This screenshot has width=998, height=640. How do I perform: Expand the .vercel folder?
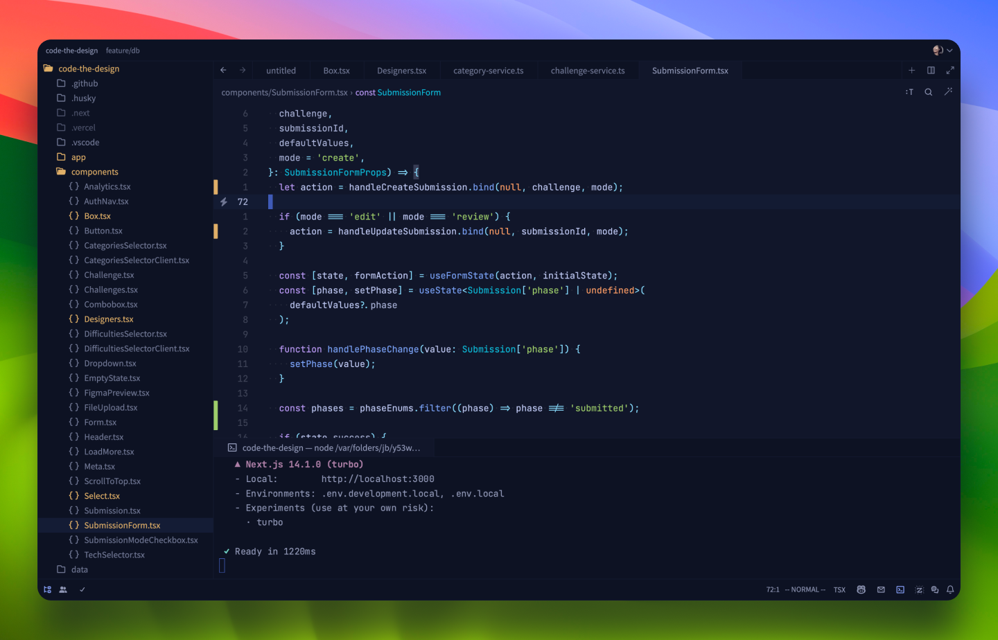pos(125,127)
